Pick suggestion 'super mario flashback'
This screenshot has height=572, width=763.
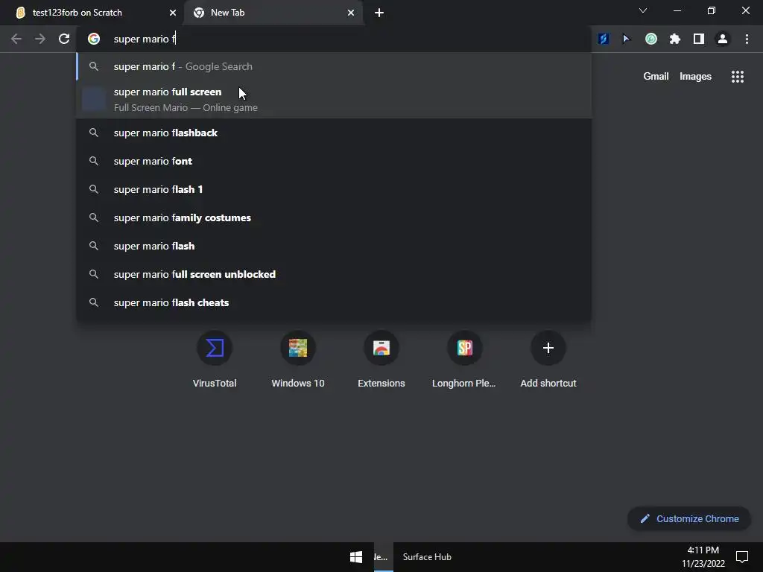coord(334,133)
